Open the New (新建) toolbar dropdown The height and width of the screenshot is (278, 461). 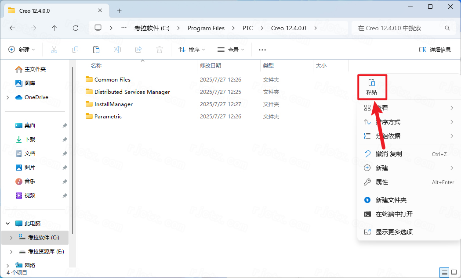22,50
